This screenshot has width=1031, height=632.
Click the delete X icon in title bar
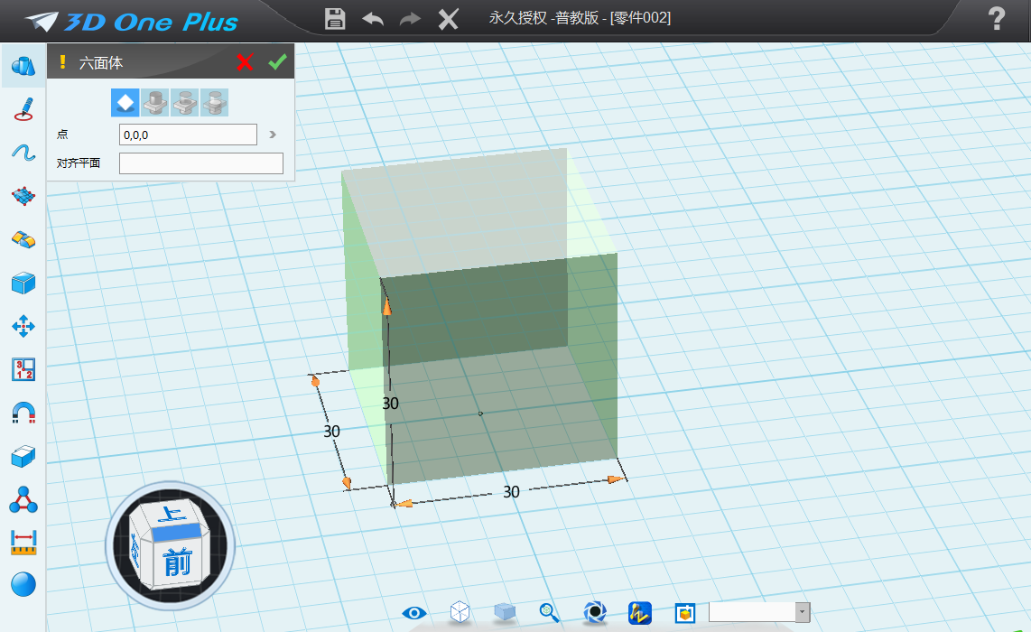point(449,19)
